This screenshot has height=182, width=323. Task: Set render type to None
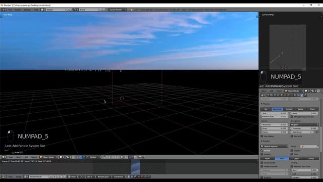tap(267, 158)
